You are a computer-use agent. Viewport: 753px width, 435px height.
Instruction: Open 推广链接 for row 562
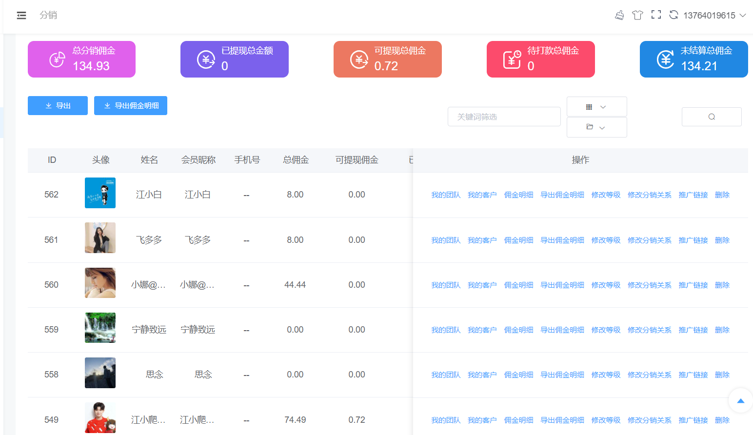(693, 195)
